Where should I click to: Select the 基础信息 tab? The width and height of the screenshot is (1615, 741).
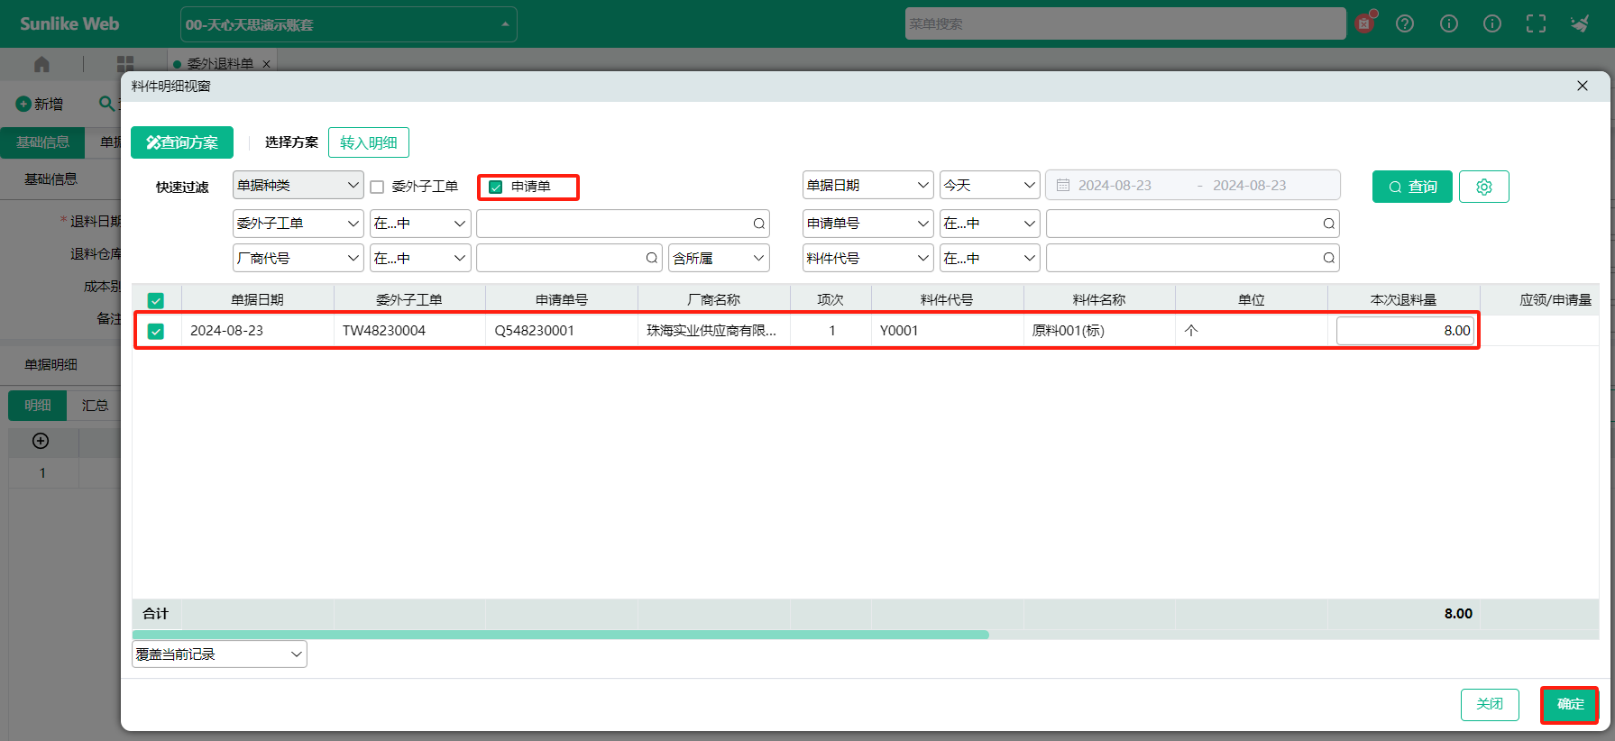tap(42, 142)
